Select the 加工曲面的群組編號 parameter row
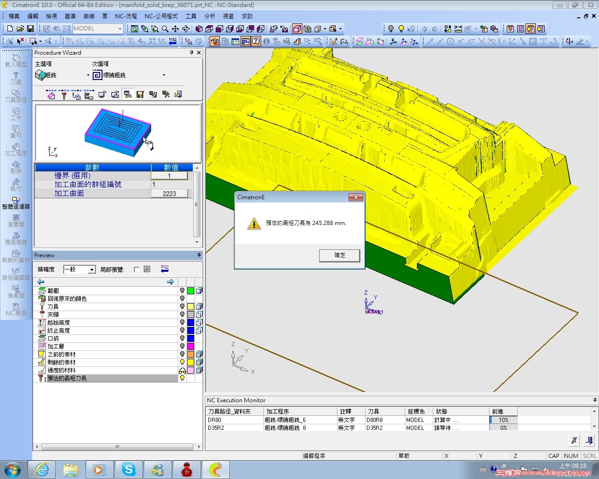This screenshot has height=479, width=599. tap(114, 185)
